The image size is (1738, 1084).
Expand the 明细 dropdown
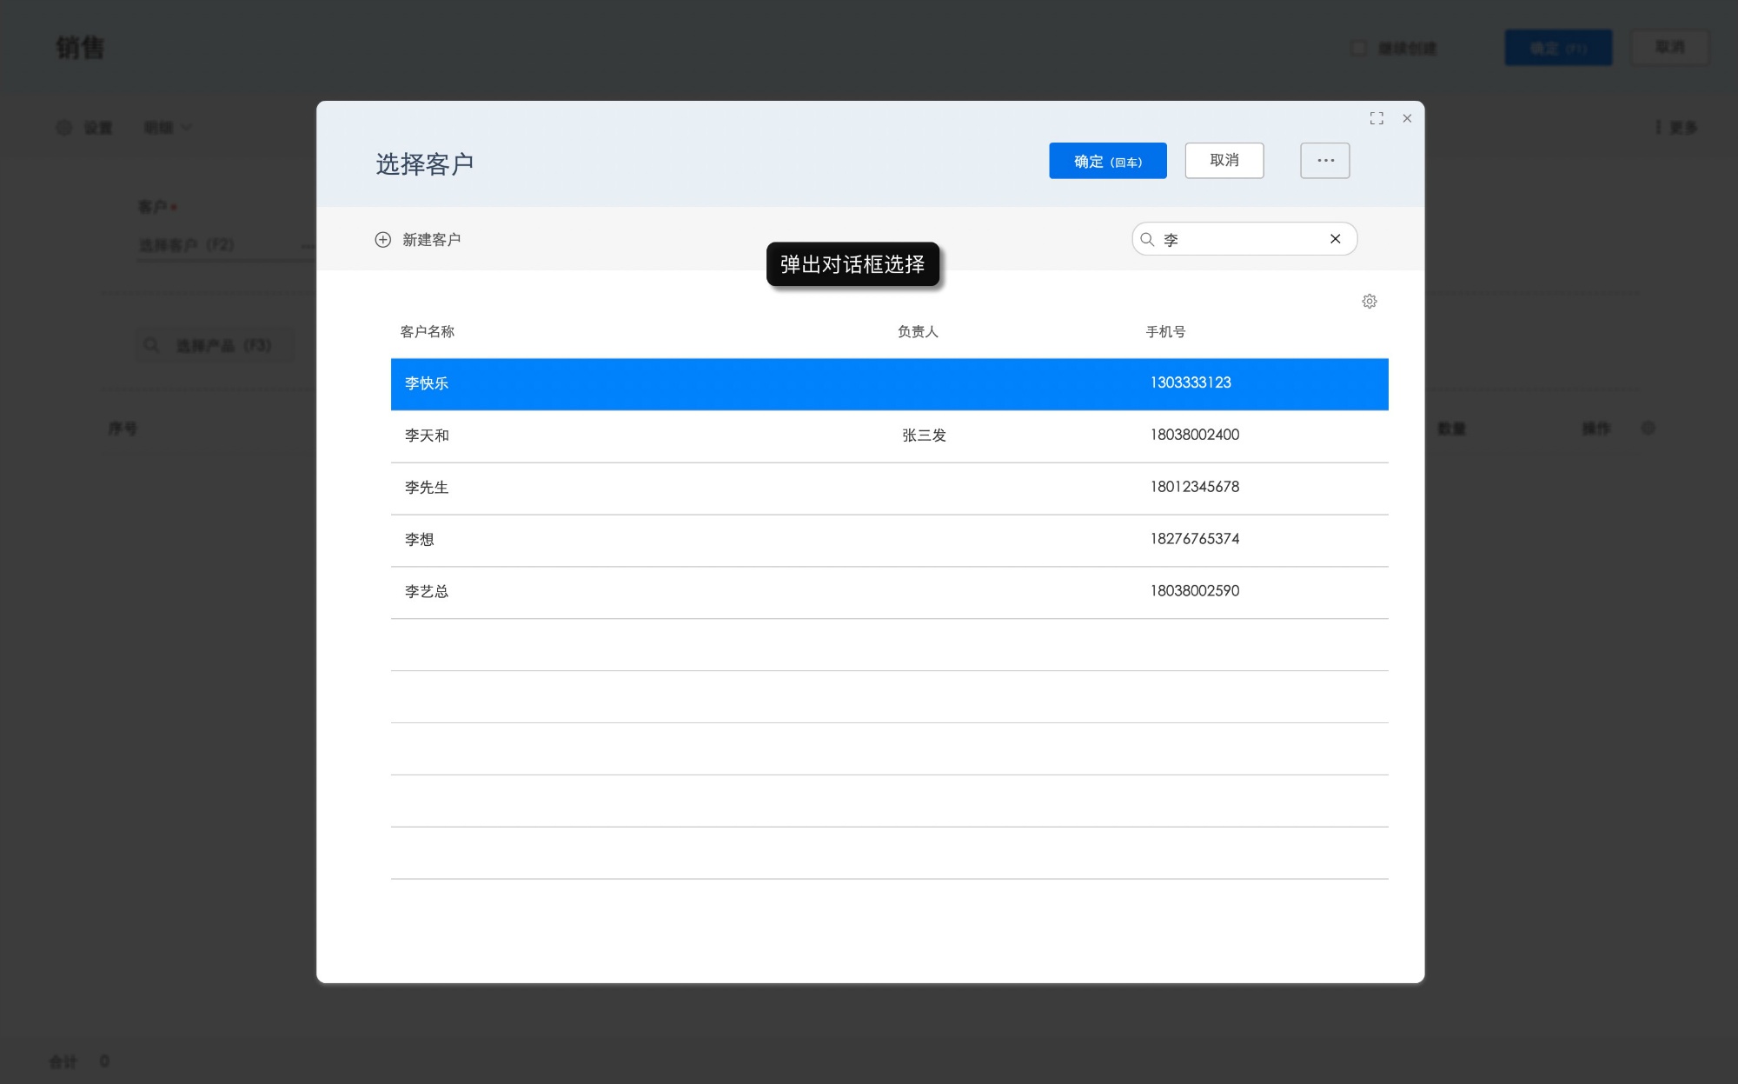167,127
